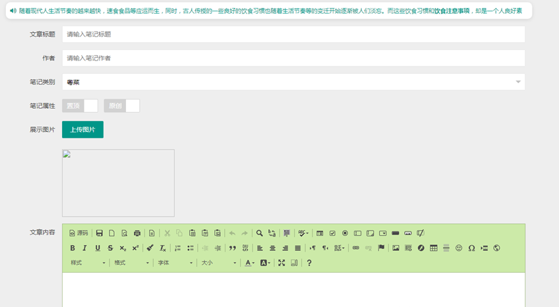Open the text color picker
The image size is (559, 307).
250,263
